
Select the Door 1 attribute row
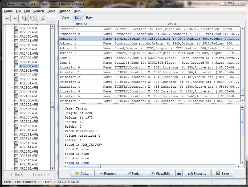(149, 63)
